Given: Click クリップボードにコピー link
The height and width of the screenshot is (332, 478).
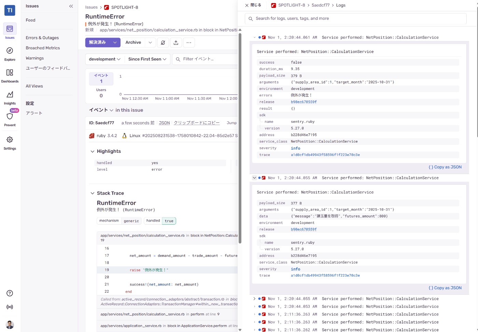Looking at the screenshot, I should click(197, 123).
